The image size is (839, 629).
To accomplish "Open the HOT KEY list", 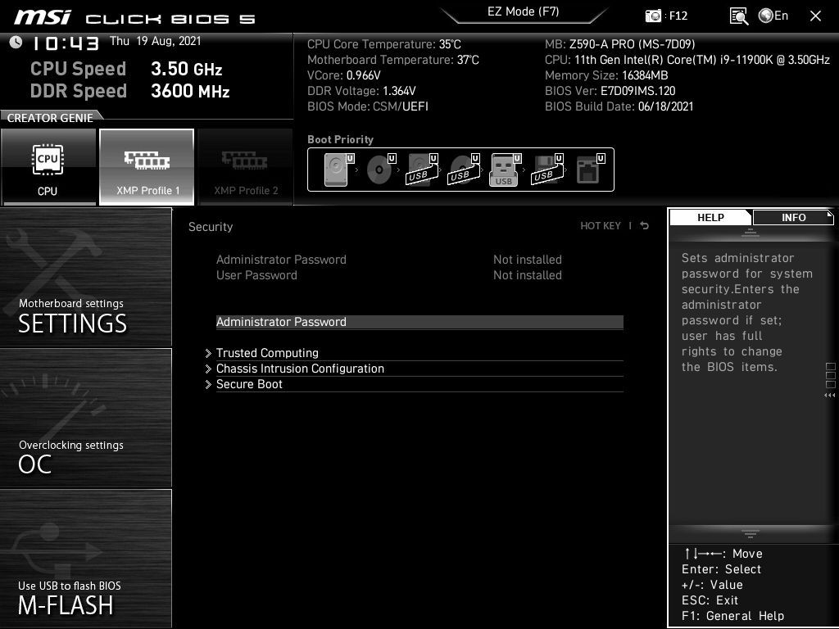I will 601,226.
